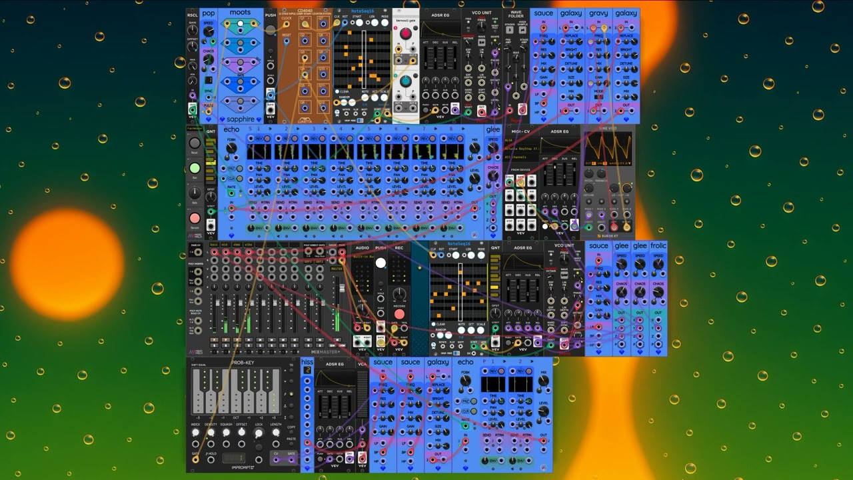Click the lit PUSH button beside AUDIO module
The width and height of the screenshot is (853, 480).
tap(381, 263)
